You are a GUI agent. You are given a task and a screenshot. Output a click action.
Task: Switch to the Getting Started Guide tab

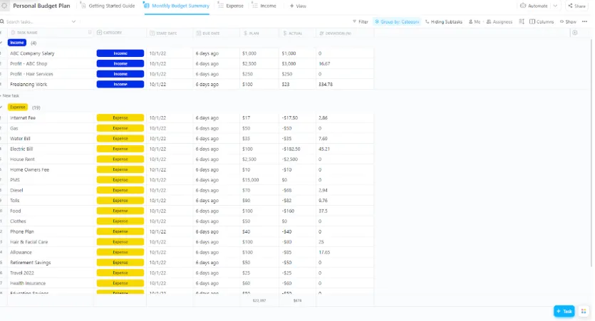coord(108,6)
